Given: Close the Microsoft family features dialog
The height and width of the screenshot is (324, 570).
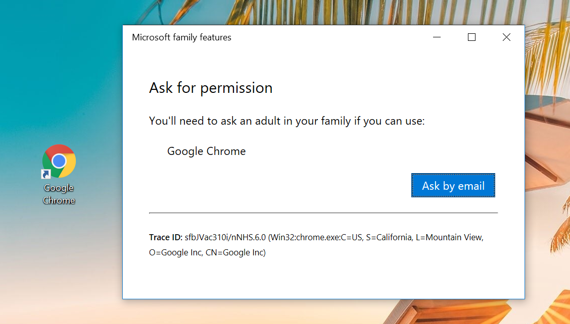Looking at the screenshot, I should coord(506,37).
